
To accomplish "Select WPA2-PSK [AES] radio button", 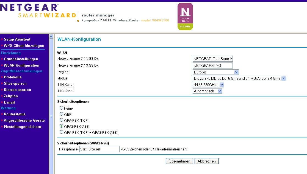I will [62, 126].
